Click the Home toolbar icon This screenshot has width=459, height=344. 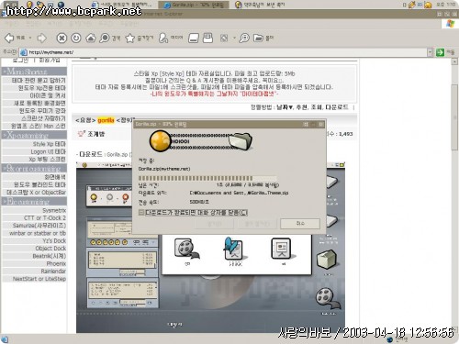point(90,38)
